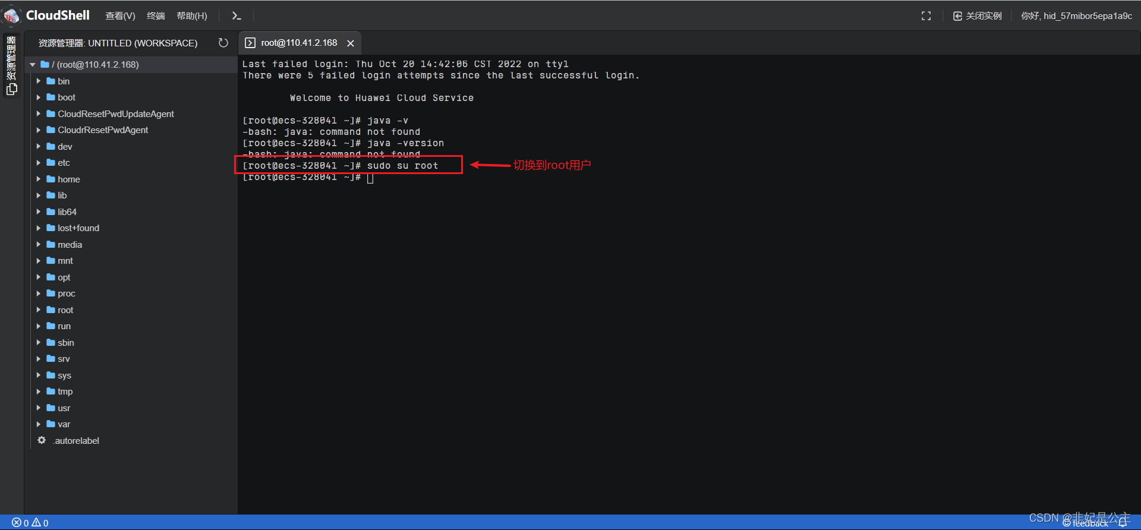Click the warnings triangle icon in status bar
Screen dimensions: 1141x530
[36, 523]
